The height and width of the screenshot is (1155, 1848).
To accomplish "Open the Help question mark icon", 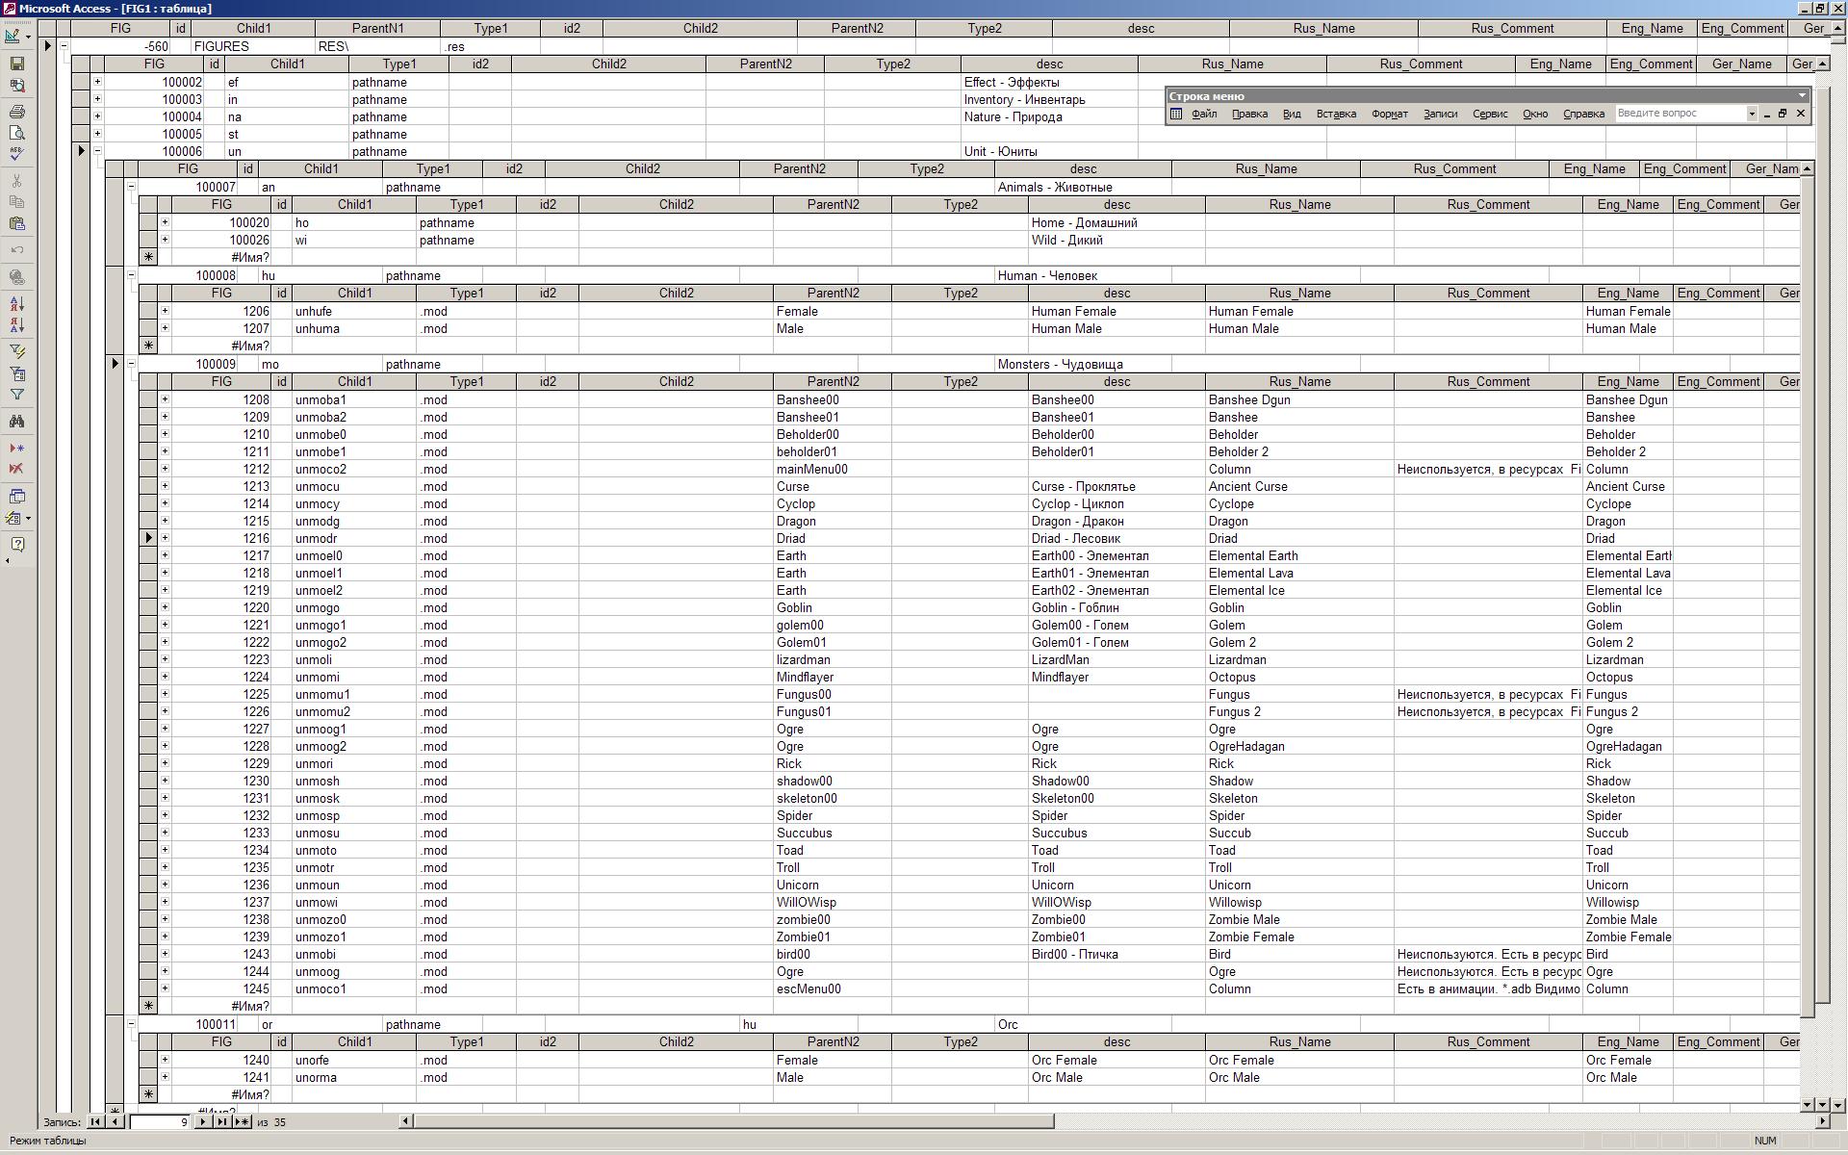I will 16,544.
